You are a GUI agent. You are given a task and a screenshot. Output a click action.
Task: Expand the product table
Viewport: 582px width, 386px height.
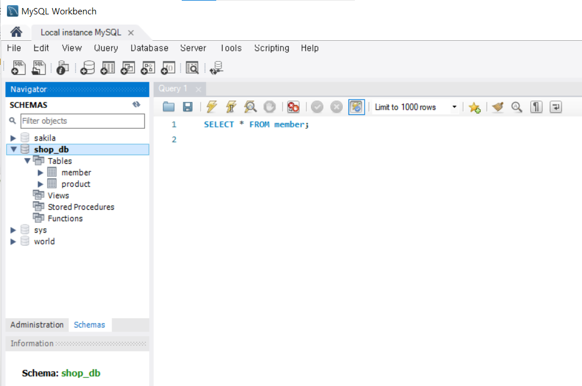point(40,184)
